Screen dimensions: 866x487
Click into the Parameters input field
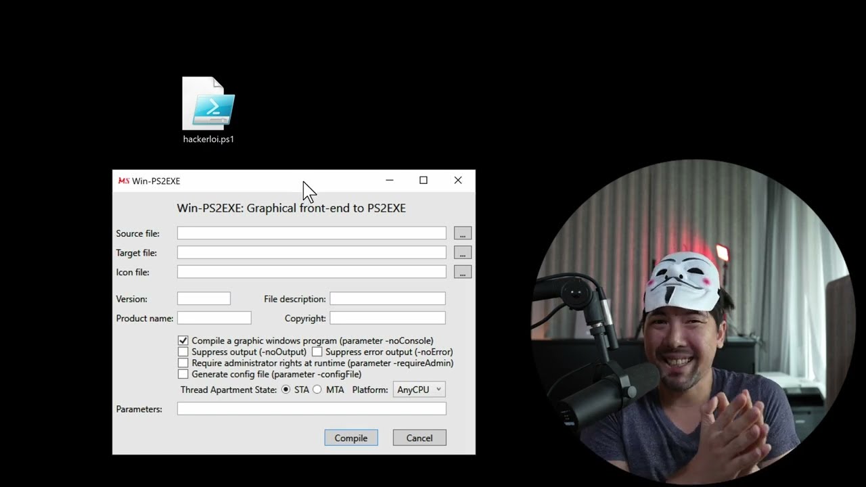[311, 409]
